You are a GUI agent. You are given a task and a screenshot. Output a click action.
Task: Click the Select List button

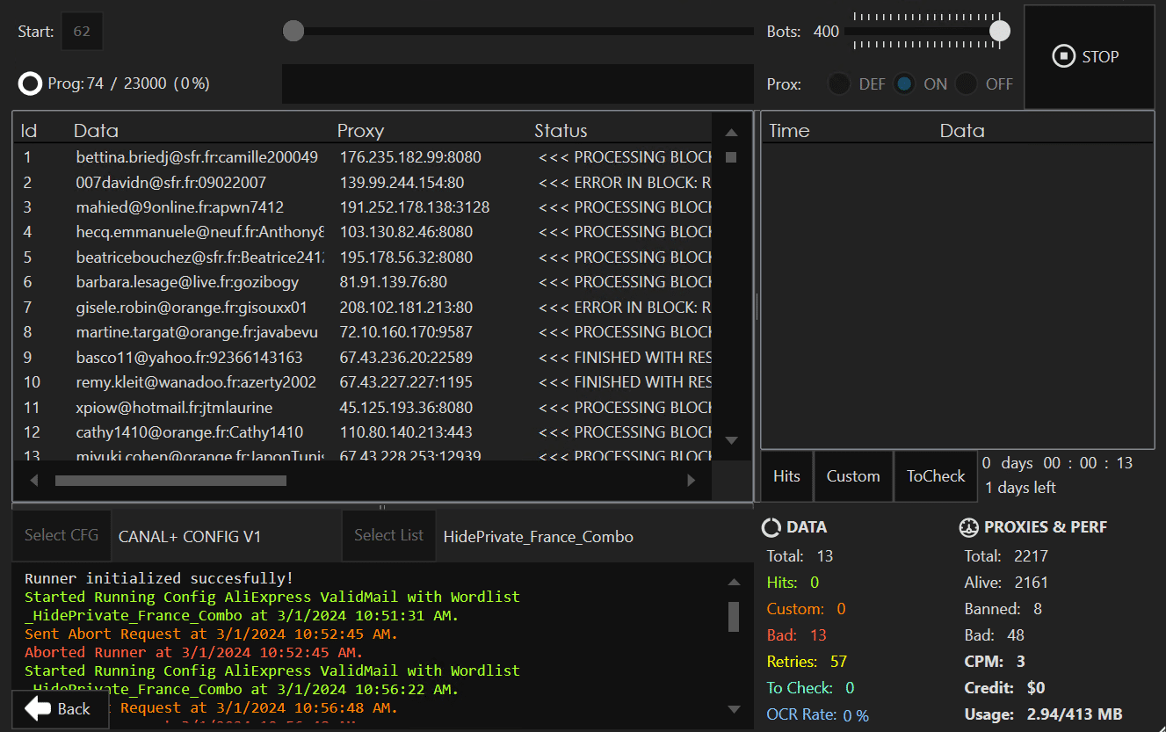[388, 535]
